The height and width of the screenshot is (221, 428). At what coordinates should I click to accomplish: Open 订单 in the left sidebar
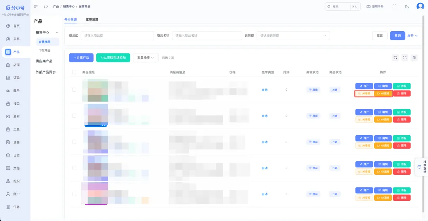tap(15, 77)
